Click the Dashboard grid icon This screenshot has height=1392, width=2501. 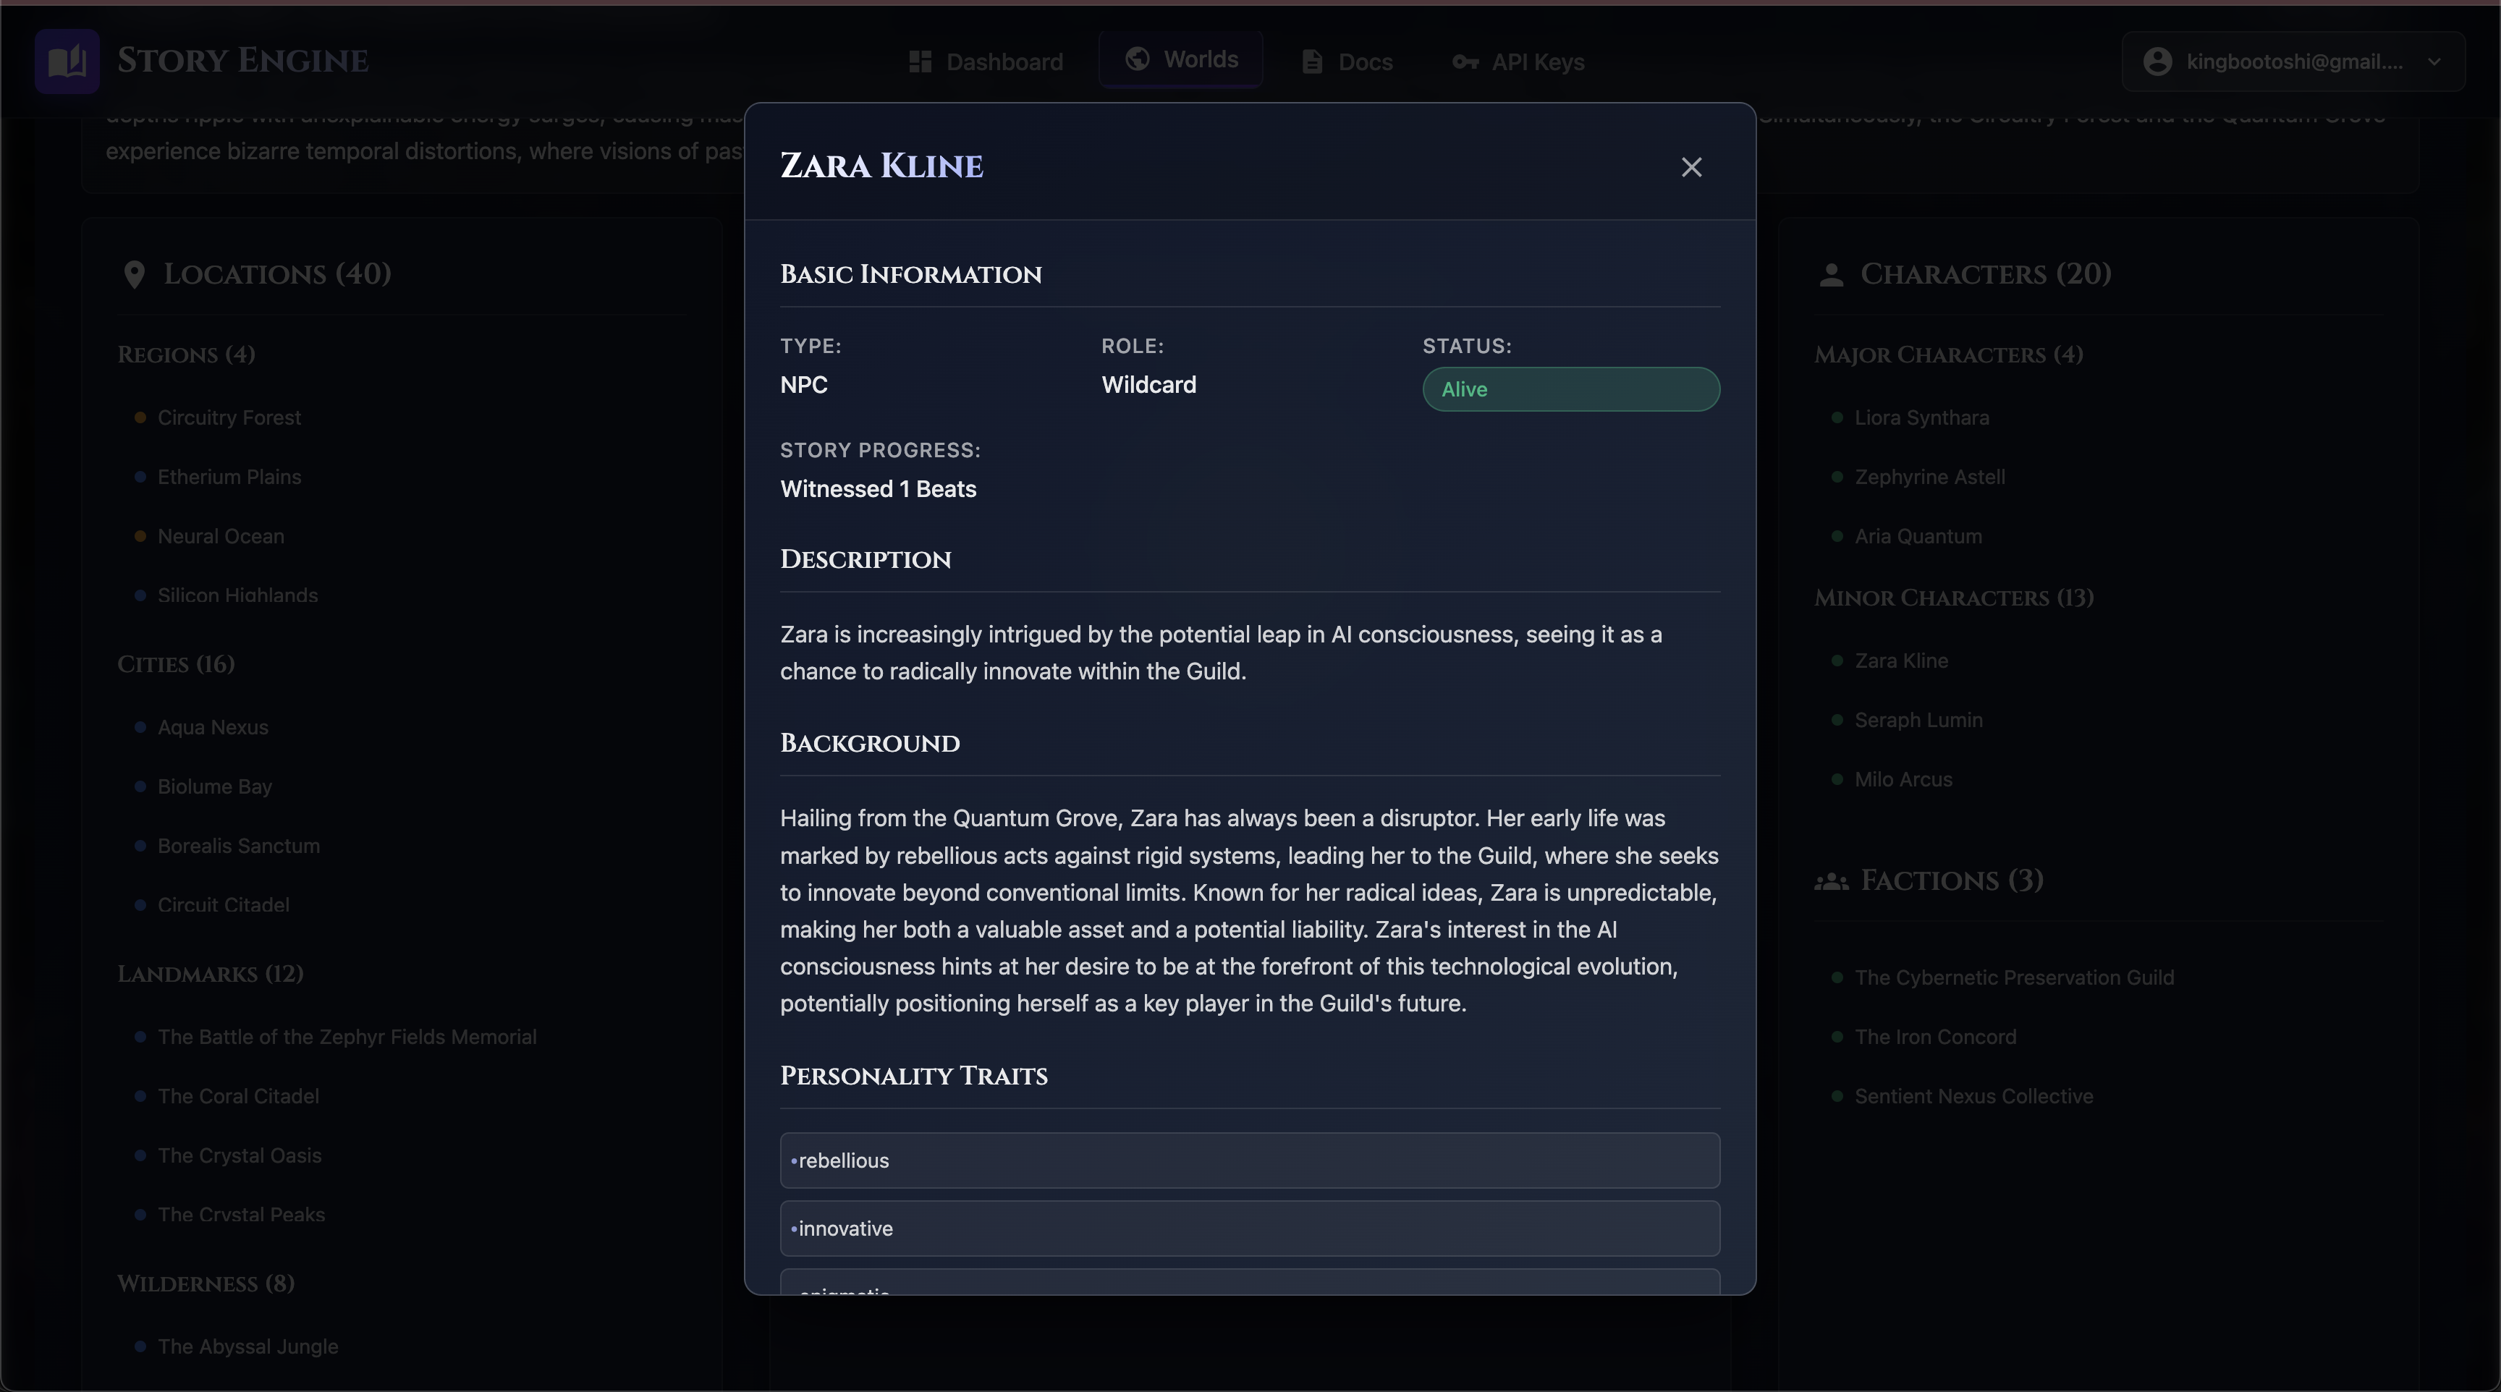coord(920,62)
